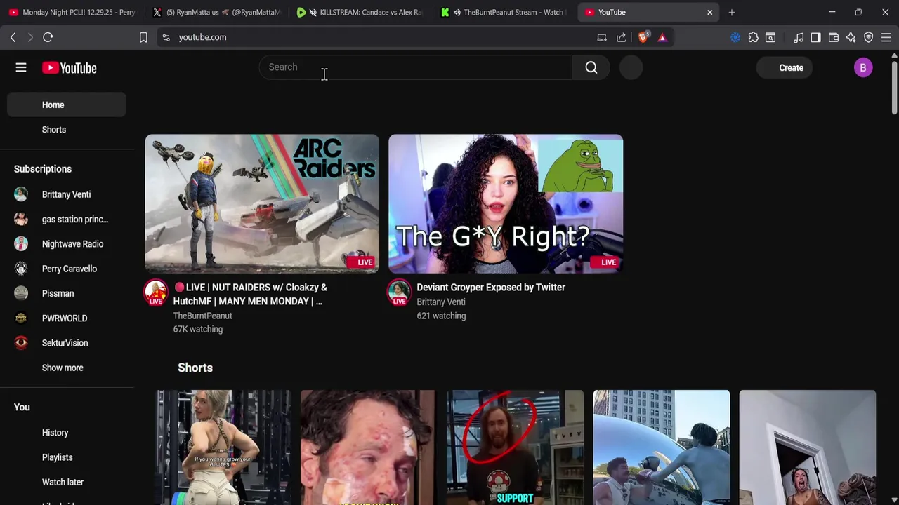The height and width of the screenshot is (505, 899).
Task: Open Perry Caravello subscription
Action: [x=67, y=269]
